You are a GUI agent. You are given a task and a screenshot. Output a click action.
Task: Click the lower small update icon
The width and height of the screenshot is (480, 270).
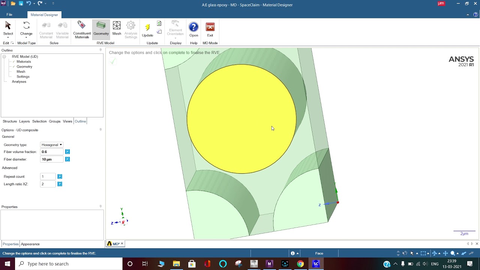pos(159,32)
